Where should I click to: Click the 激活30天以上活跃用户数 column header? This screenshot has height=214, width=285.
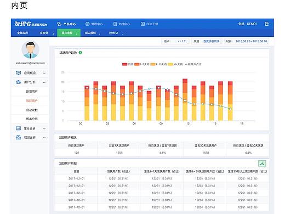pyautogui.click(x=247, y=171)
